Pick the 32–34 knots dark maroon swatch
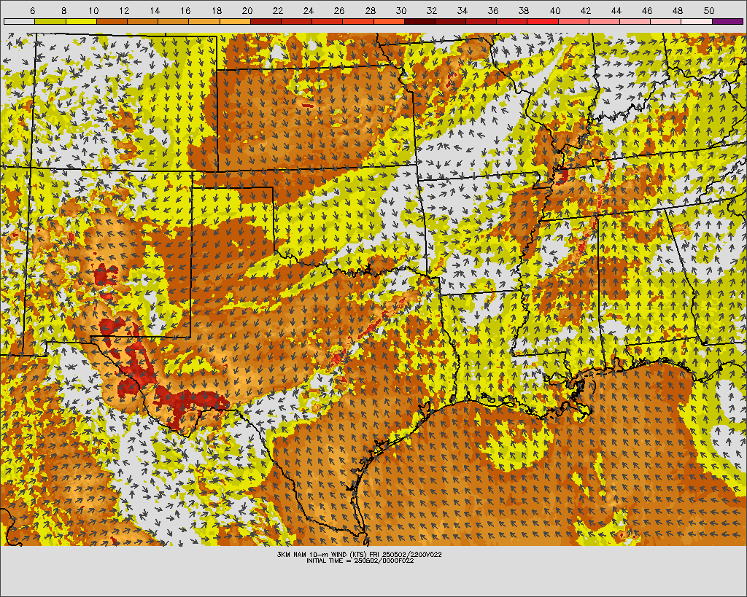The image size is (747, 597). click(451, 21)
